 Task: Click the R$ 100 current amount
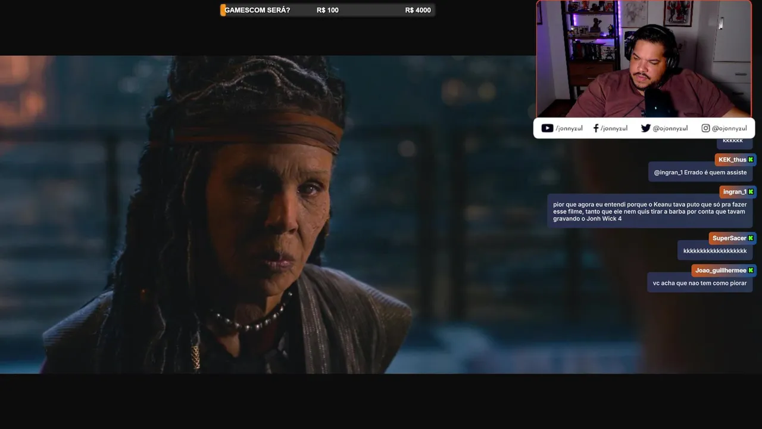tap(327, 10)
